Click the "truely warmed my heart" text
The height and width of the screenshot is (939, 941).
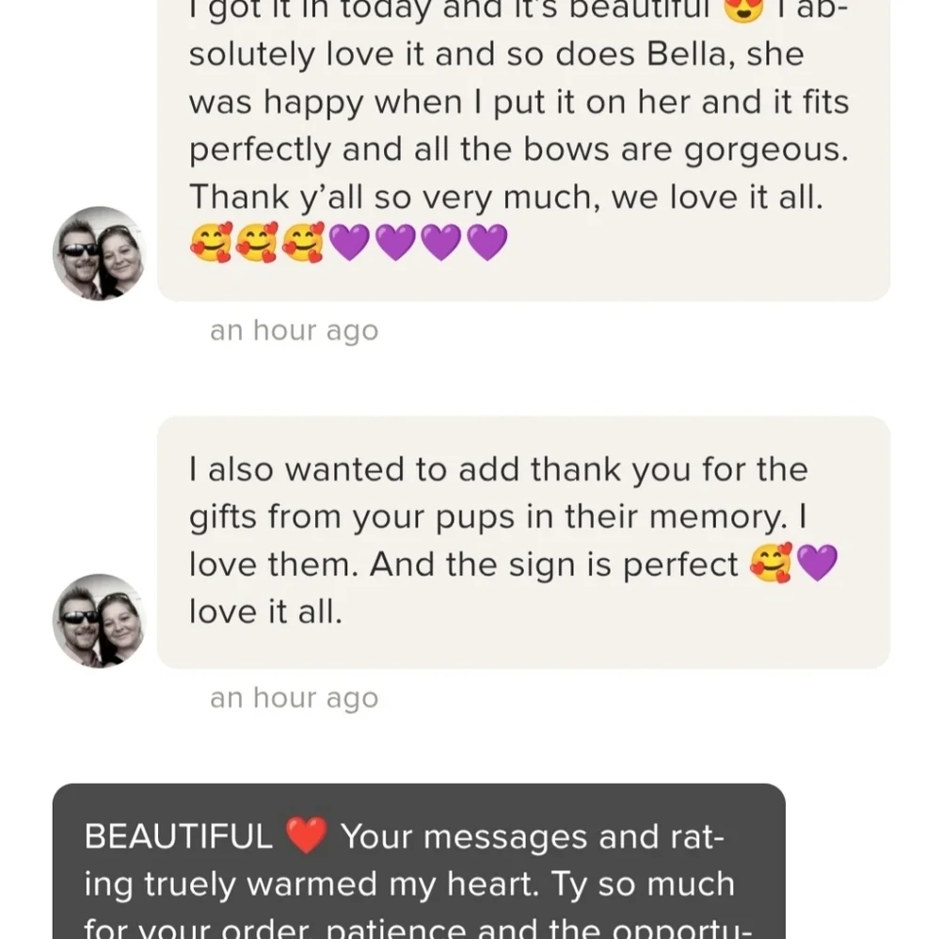coord(341,883)
